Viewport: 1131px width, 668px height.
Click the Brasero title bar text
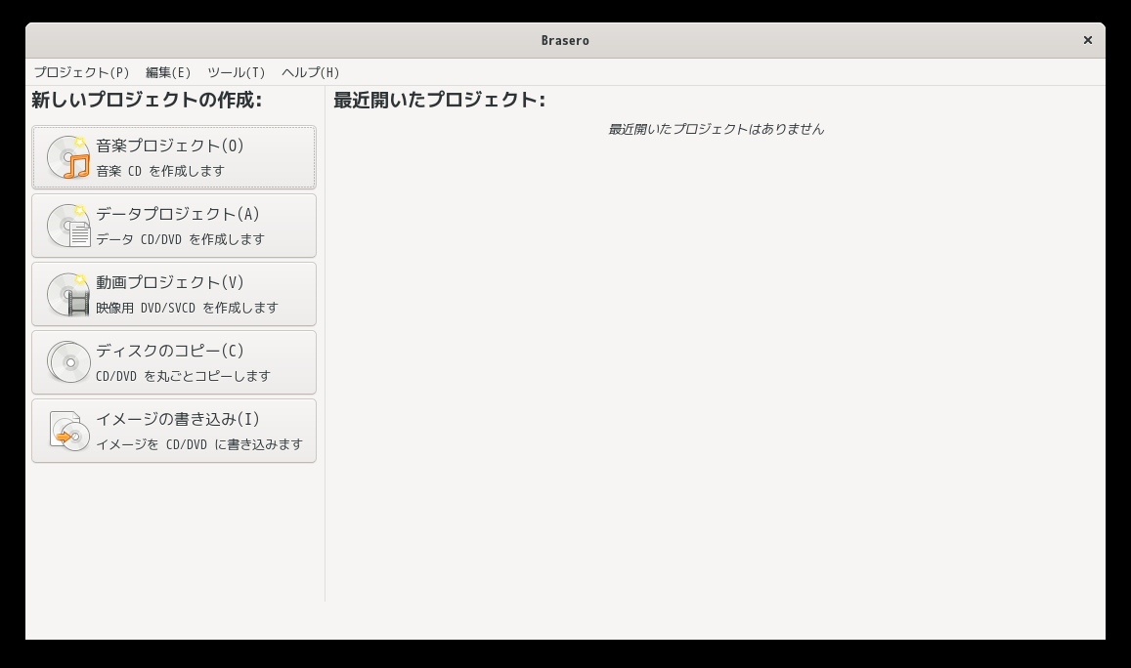(x=565, y=40)
